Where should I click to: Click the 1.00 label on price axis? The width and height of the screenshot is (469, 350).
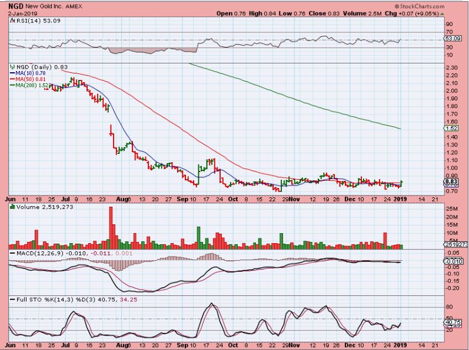coord(452,169)
